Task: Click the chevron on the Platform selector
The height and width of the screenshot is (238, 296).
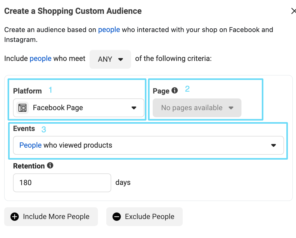Action: [x=134, y=108]
